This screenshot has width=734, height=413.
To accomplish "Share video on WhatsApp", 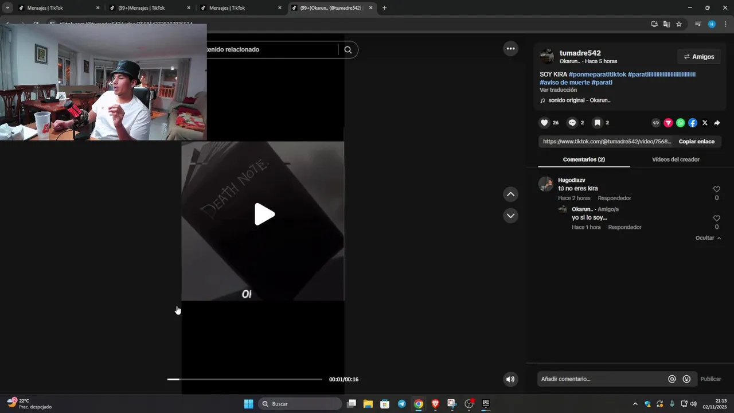I will tap(680, 123).
